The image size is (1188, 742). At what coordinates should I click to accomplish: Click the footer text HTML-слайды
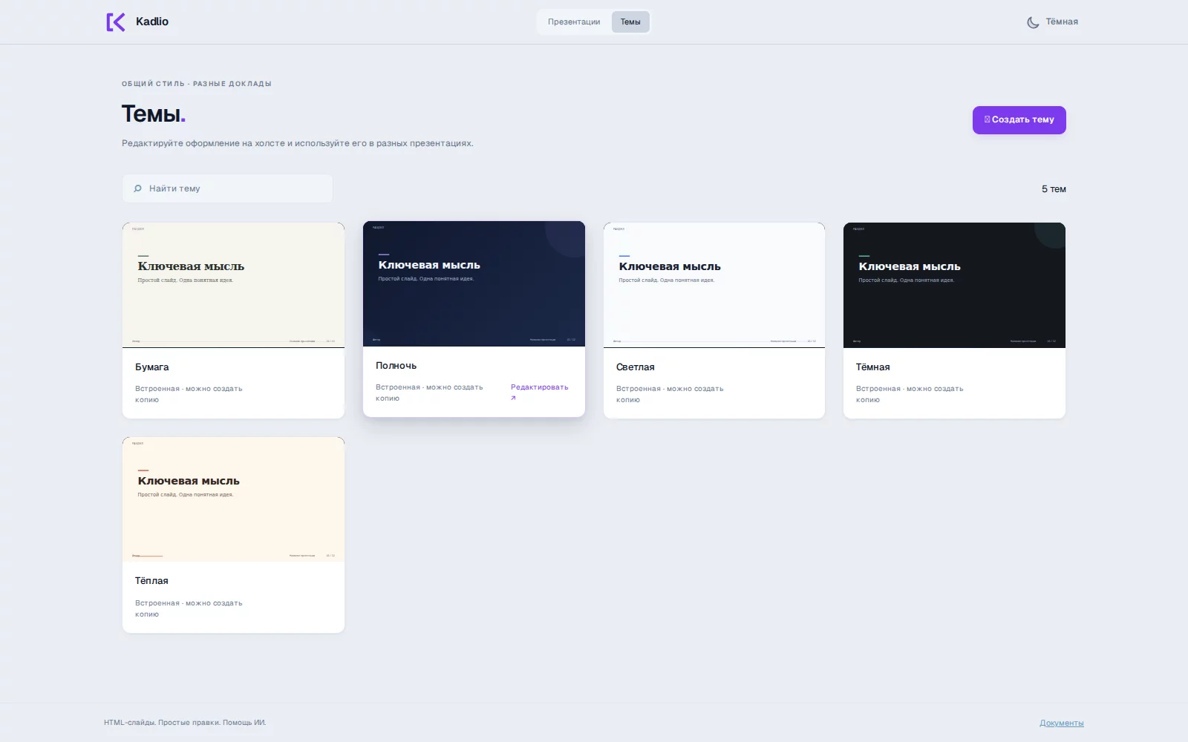185,723
